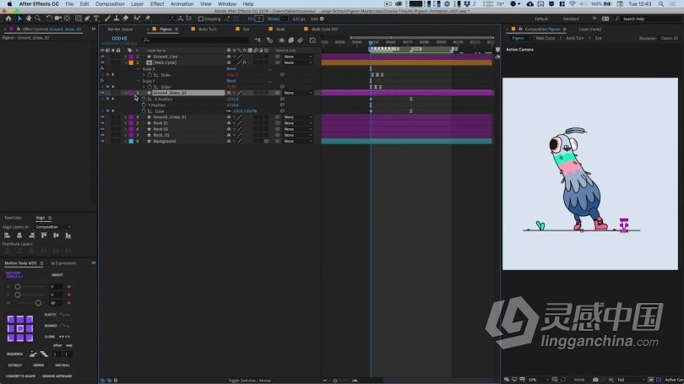
Task: Click the graph editor icon
Action: (x=312, y=41)
